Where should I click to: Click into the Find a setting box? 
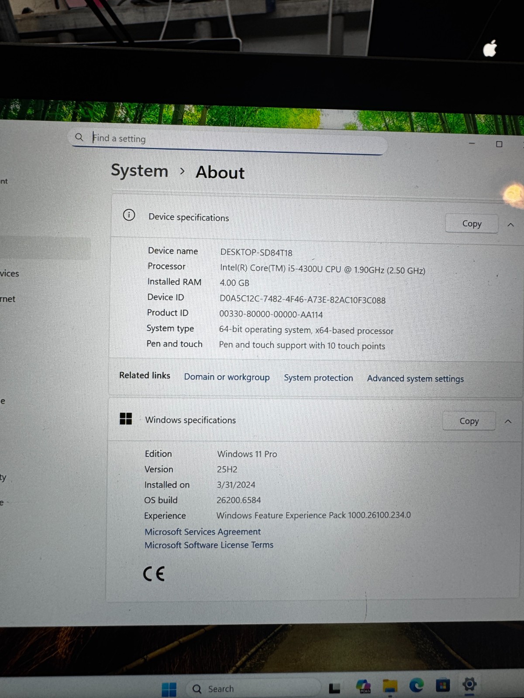[227, 141]
